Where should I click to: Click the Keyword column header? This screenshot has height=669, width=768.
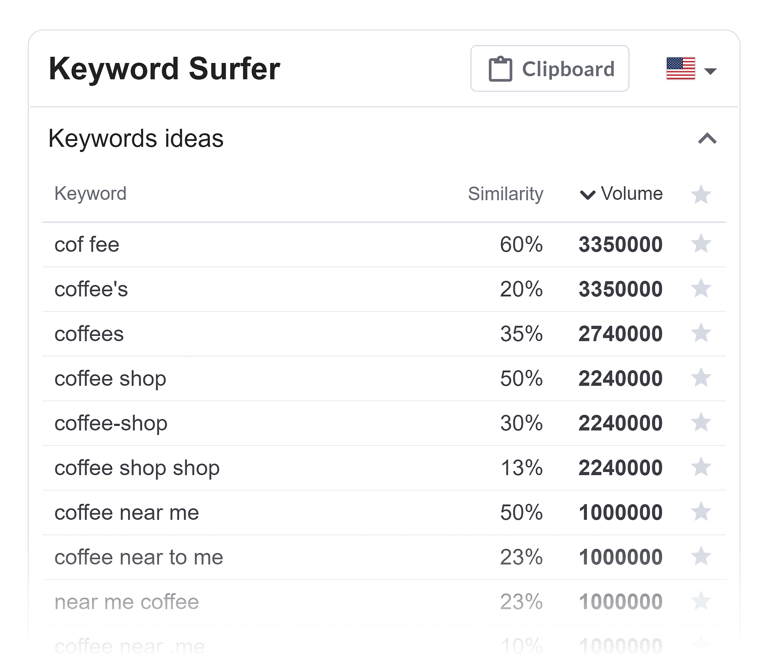[90, 194]
